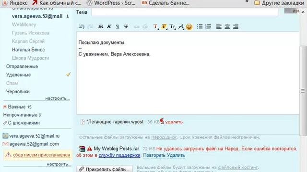Open the Яндекс bookmark
Image resolution: width=307 pixels, height=172 pixels.
coord(15,3)
